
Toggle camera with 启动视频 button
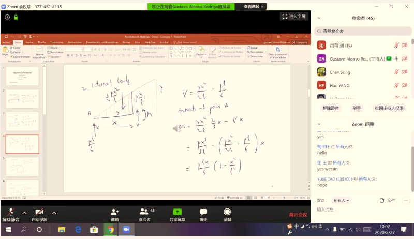pyautogui.click(x=39, y=213)
